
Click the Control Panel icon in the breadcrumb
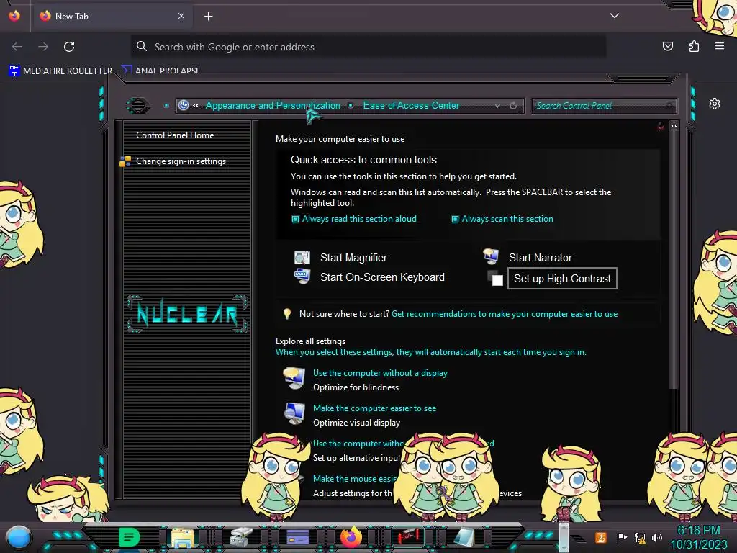pos(184,105)
